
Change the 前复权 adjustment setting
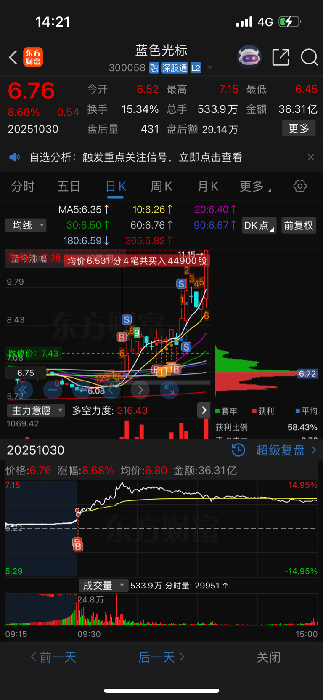pyautogui.click(x=299, y=225)
